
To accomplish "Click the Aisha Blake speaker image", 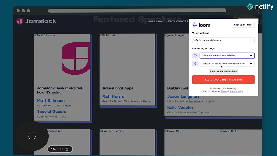I will click(229, 131).
